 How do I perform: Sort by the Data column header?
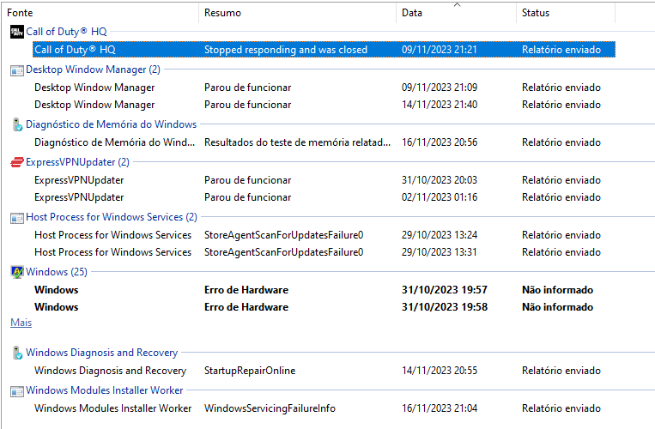click(x=456, y=13)
